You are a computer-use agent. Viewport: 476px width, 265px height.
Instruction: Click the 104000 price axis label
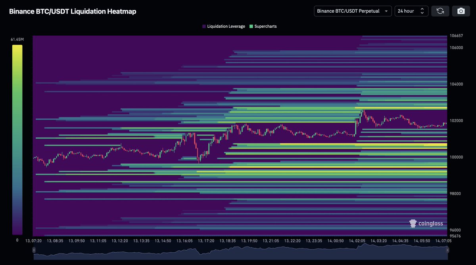tap(457, 84)
